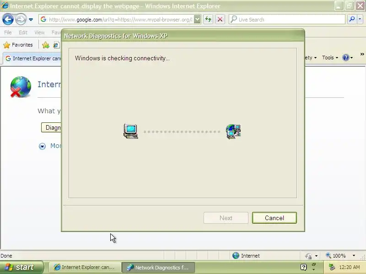366x274 pixels.
Task: Click the Add to Favorites Bar icon
Action: coord(46,45)
